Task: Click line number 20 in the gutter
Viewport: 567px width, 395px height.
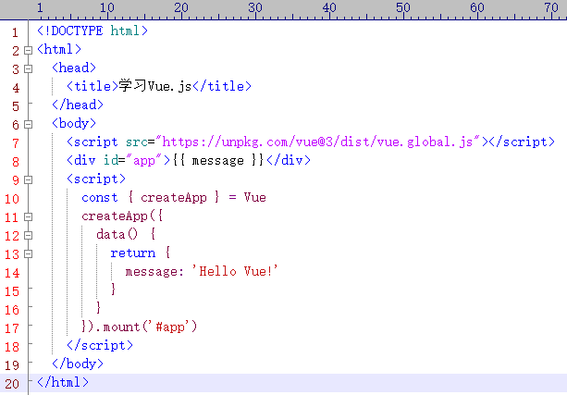Action: [x=12, y=383]
